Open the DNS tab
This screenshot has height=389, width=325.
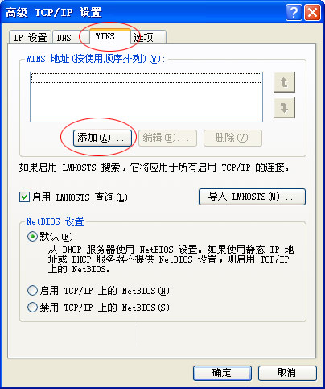pos(64,38)
